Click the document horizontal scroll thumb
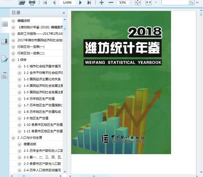Image resolution: width=203 pixels, height=177 pixels. 94,176
